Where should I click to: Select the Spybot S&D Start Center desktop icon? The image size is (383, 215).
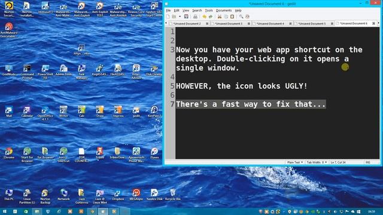[154, 10]
